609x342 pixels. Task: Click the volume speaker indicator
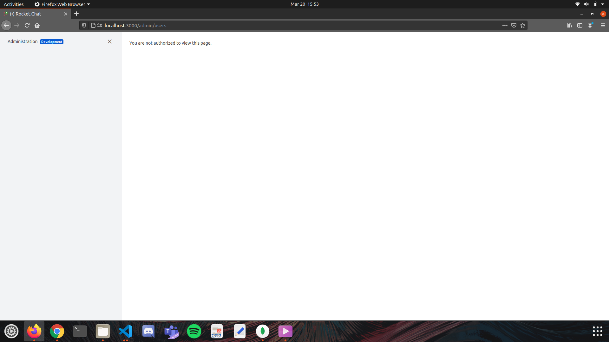click(586, 4)
